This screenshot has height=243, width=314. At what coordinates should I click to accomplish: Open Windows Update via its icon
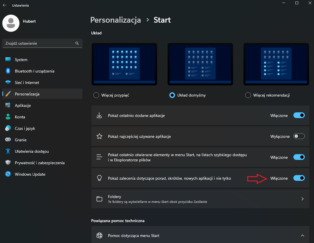[x=8, y=174]
